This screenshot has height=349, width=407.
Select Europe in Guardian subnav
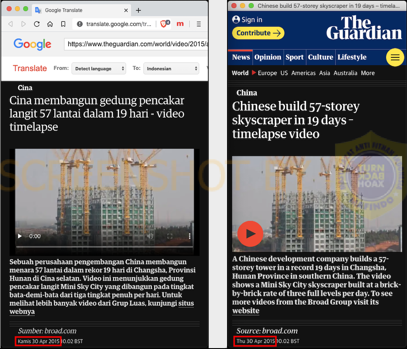click(x=267, y=73)
